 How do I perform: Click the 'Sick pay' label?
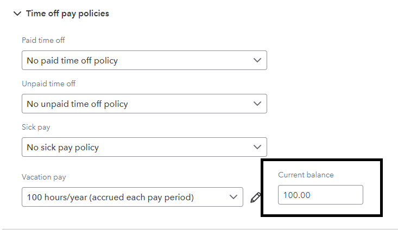[x=36, y=127]
